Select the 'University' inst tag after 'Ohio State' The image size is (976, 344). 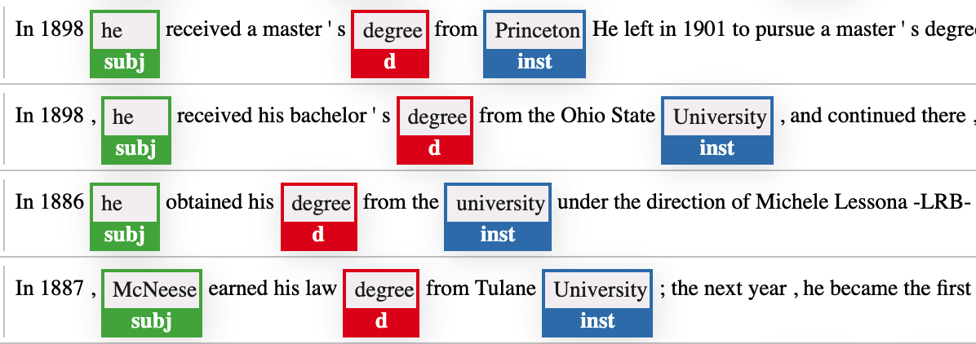717,130
